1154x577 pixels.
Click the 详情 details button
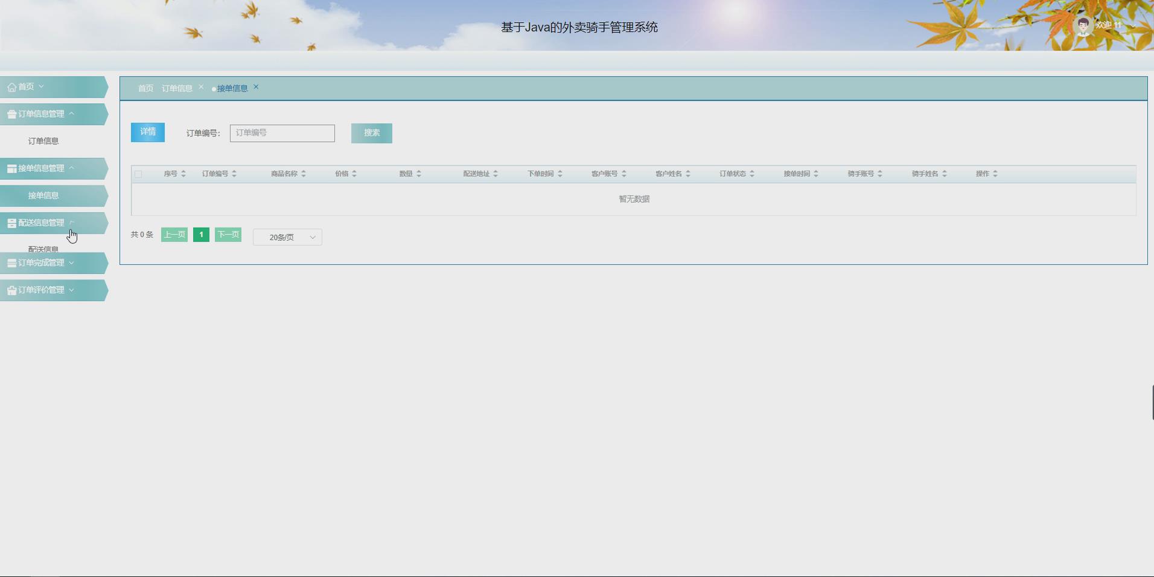tap(147, 132)
